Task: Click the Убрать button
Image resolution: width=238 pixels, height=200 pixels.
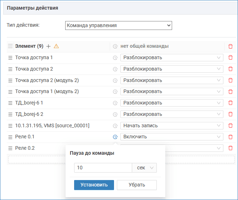Action: pos(137,185)
